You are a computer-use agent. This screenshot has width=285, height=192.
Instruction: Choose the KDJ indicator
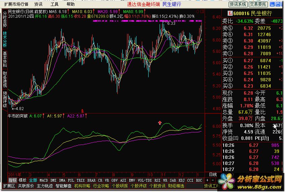[x=182, y=180]
